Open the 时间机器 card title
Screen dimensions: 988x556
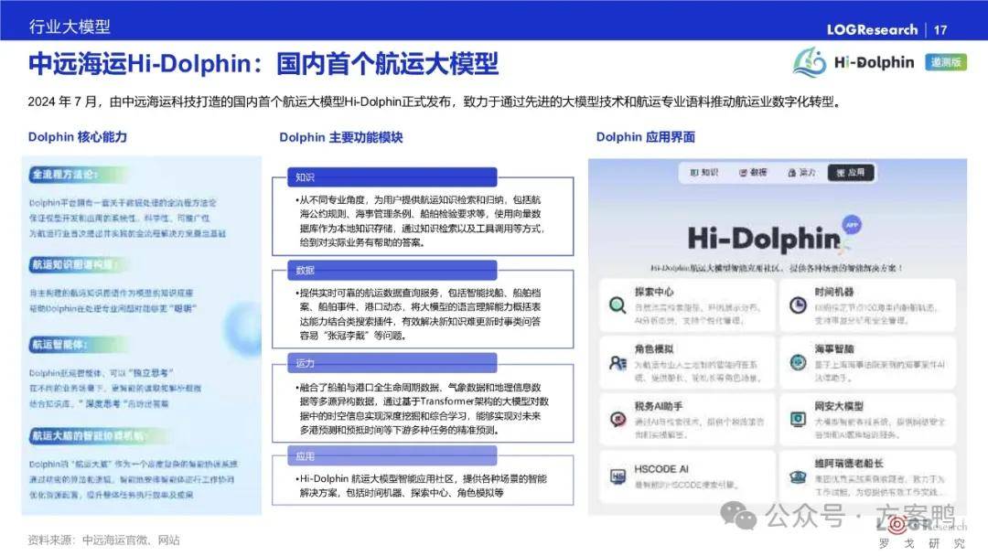(833, 292)
